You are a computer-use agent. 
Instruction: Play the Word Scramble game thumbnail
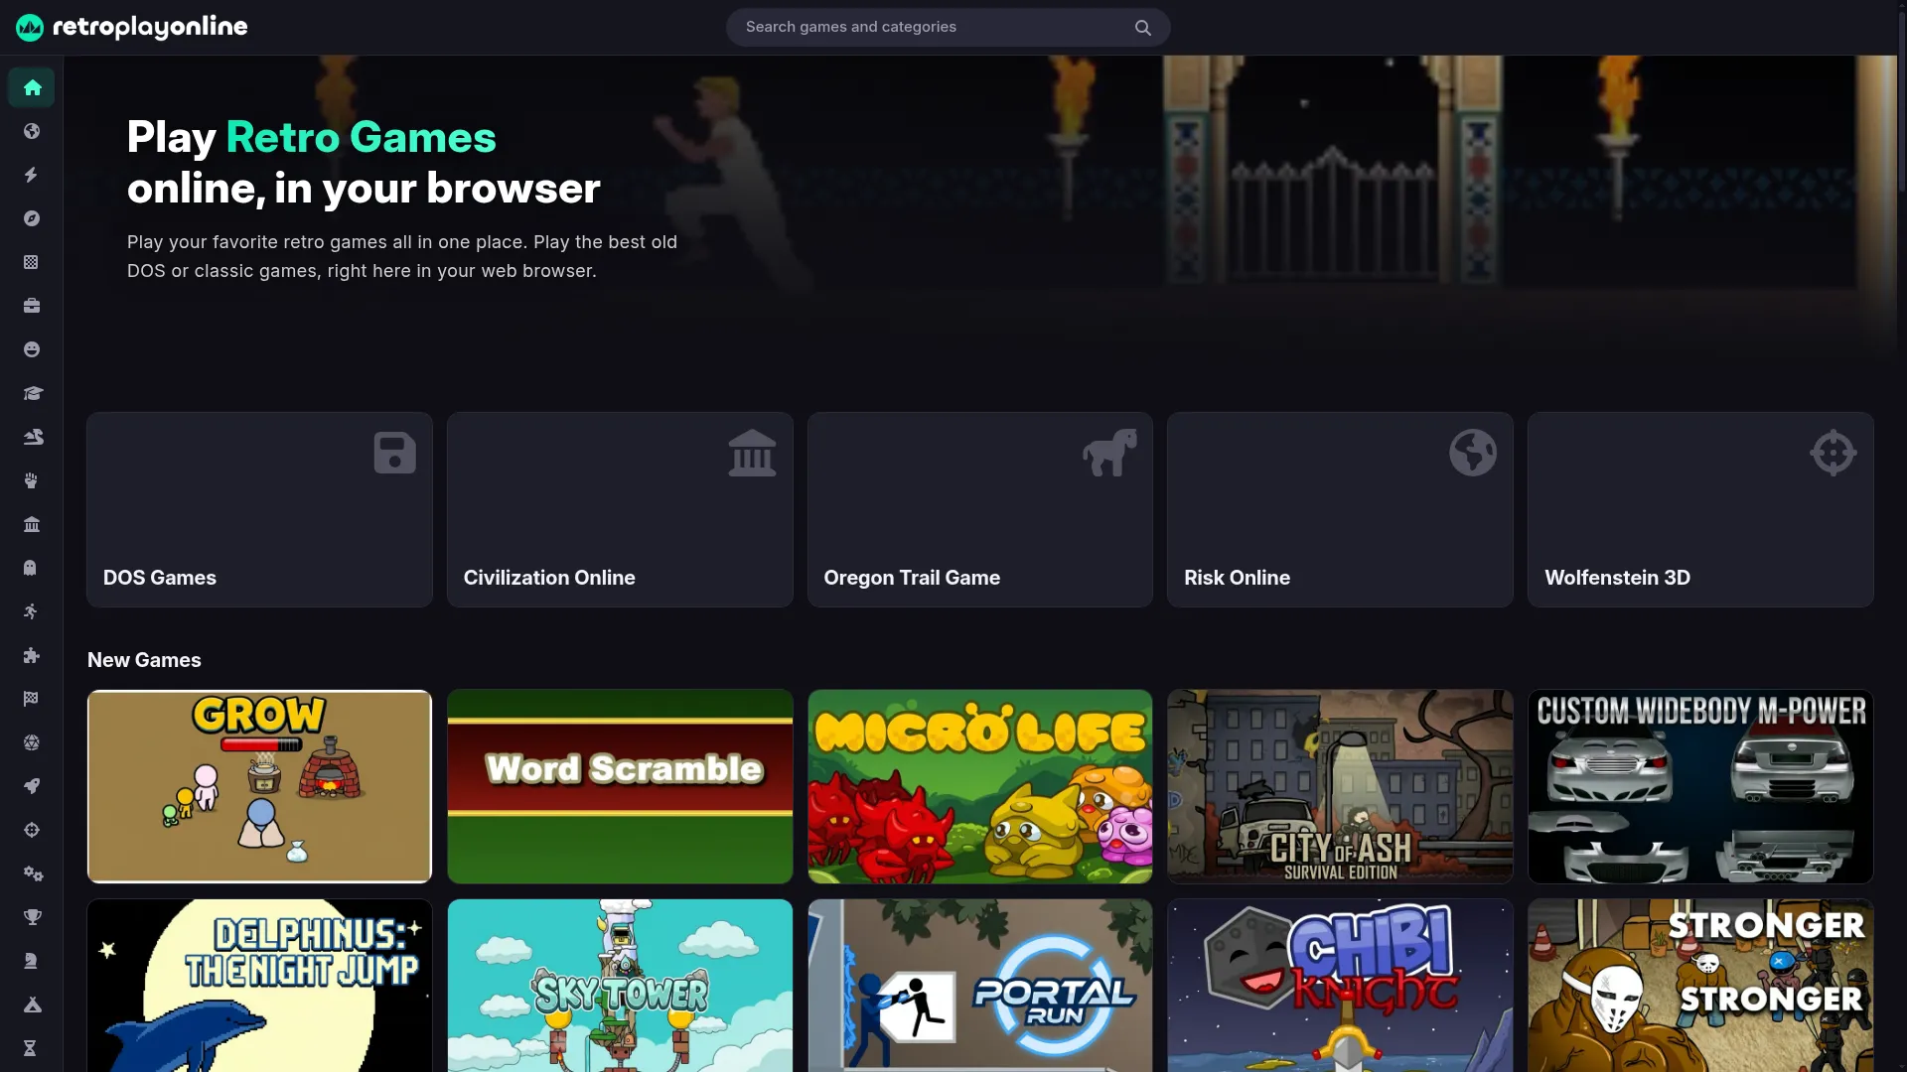click(620, 786)
